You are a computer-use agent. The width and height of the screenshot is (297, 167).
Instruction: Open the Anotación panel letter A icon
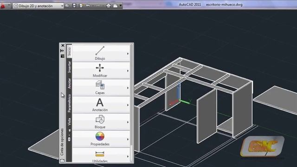click(100, 103)
